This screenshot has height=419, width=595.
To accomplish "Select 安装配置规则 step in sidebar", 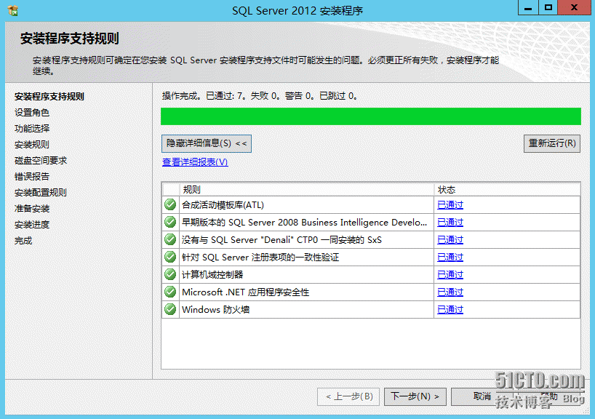I will click(41, 193).
